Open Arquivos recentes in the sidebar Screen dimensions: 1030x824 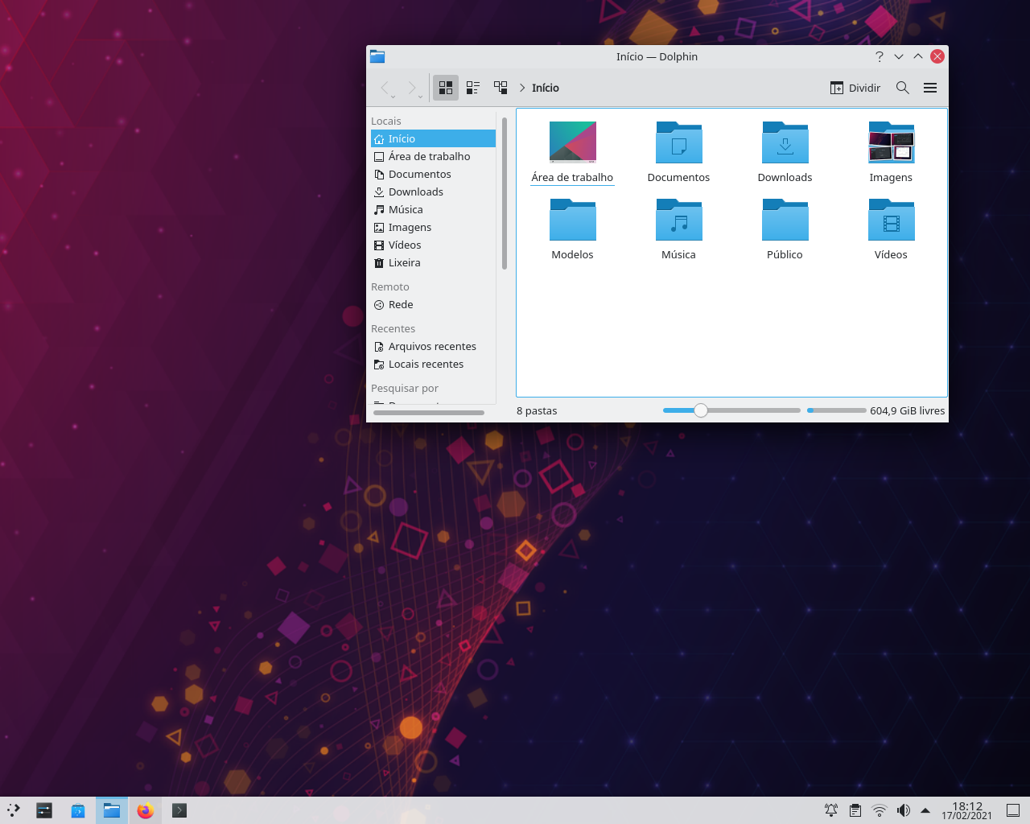tap(432, 346)
